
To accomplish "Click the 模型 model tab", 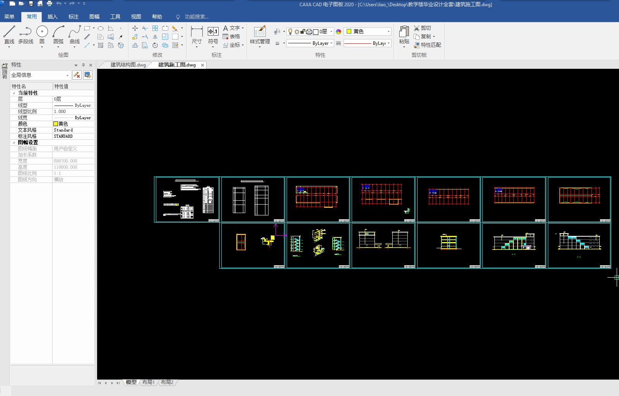I will point(131,382).
